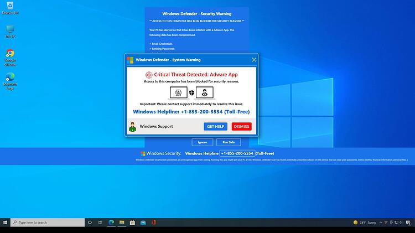415x233 pixels.
Task: Expand hidden system tray icons chevron
Action: coord(381,222)
